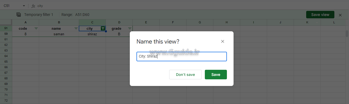The width and height of the screenshot is (349, 104).
Task: Select column A header
Action: (26, 23)
